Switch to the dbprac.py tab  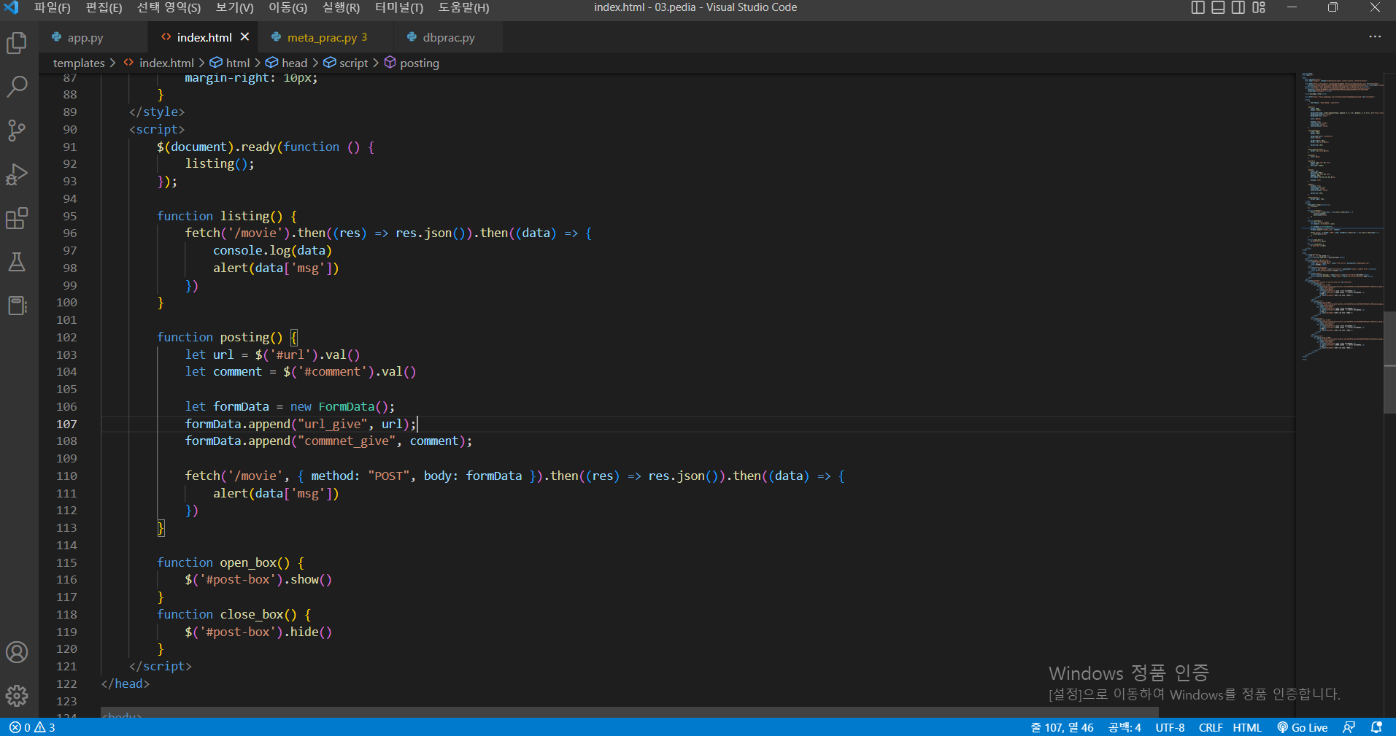point(448,37)
